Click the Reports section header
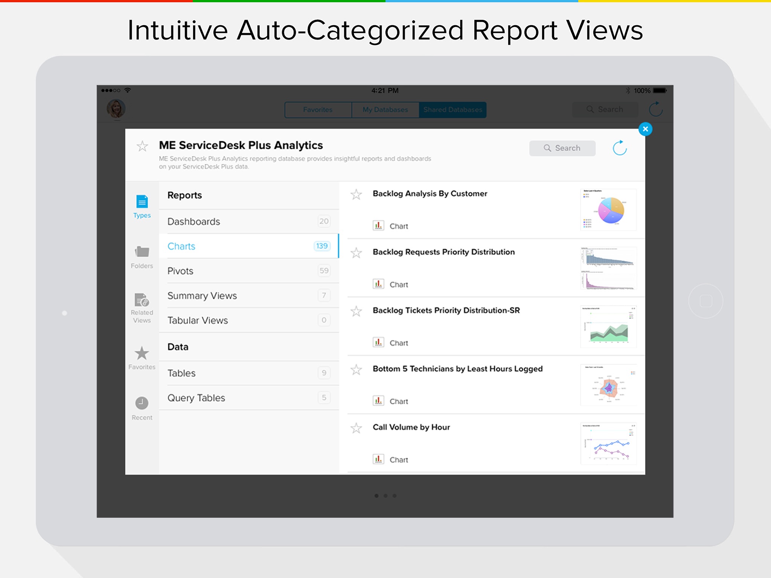The height and width of the screenshot is (578, 771). (x=184, y=195)
